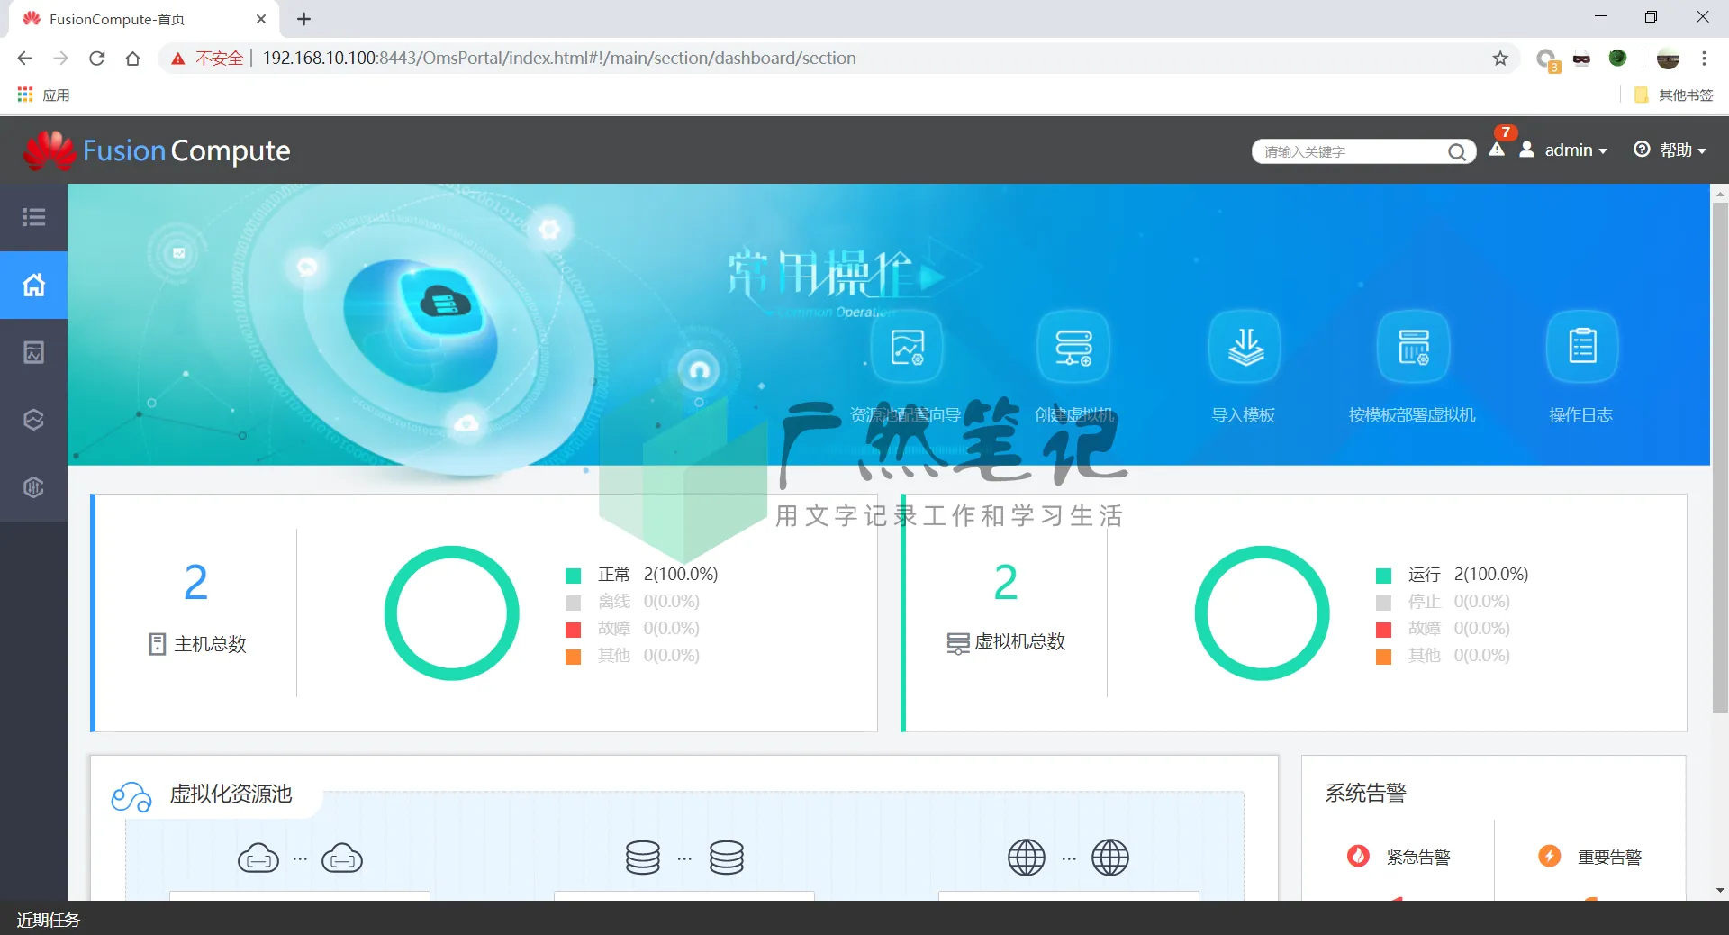Image resolution: width=1729 pixels, height=935 pixels.
Task: Click the orange VM 其他 legend swatch
Action: 1384,657
